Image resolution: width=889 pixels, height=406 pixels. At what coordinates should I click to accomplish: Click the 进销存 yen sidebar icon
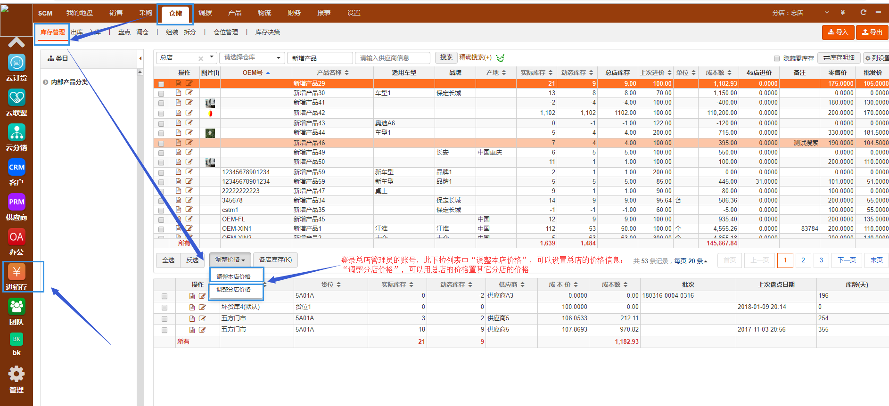tap(16, 272)
